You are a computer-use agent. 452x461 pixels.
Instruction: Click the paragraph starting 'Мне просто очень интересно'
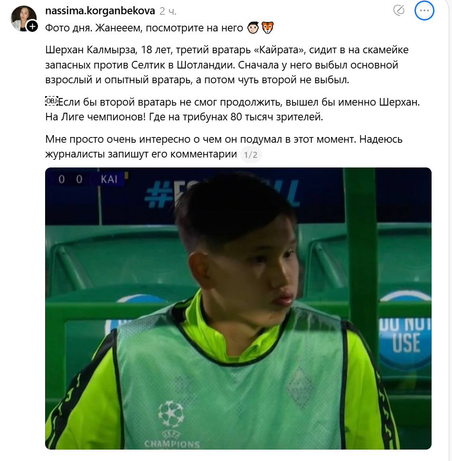coord(224,147)
